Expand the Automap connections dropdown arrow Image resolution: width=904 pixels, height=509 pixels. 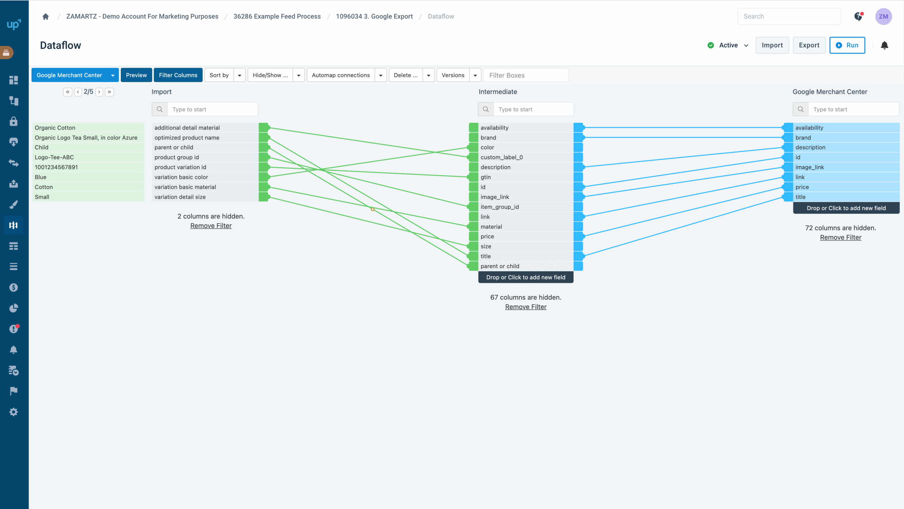click(x=381, y=75)
